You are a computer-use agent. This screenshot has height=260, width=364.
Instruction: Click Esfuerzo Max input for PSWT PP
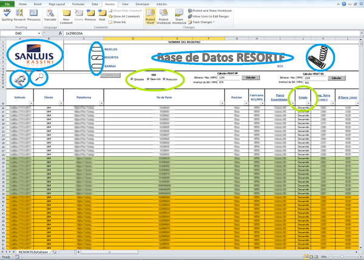[x=229, y=78]
